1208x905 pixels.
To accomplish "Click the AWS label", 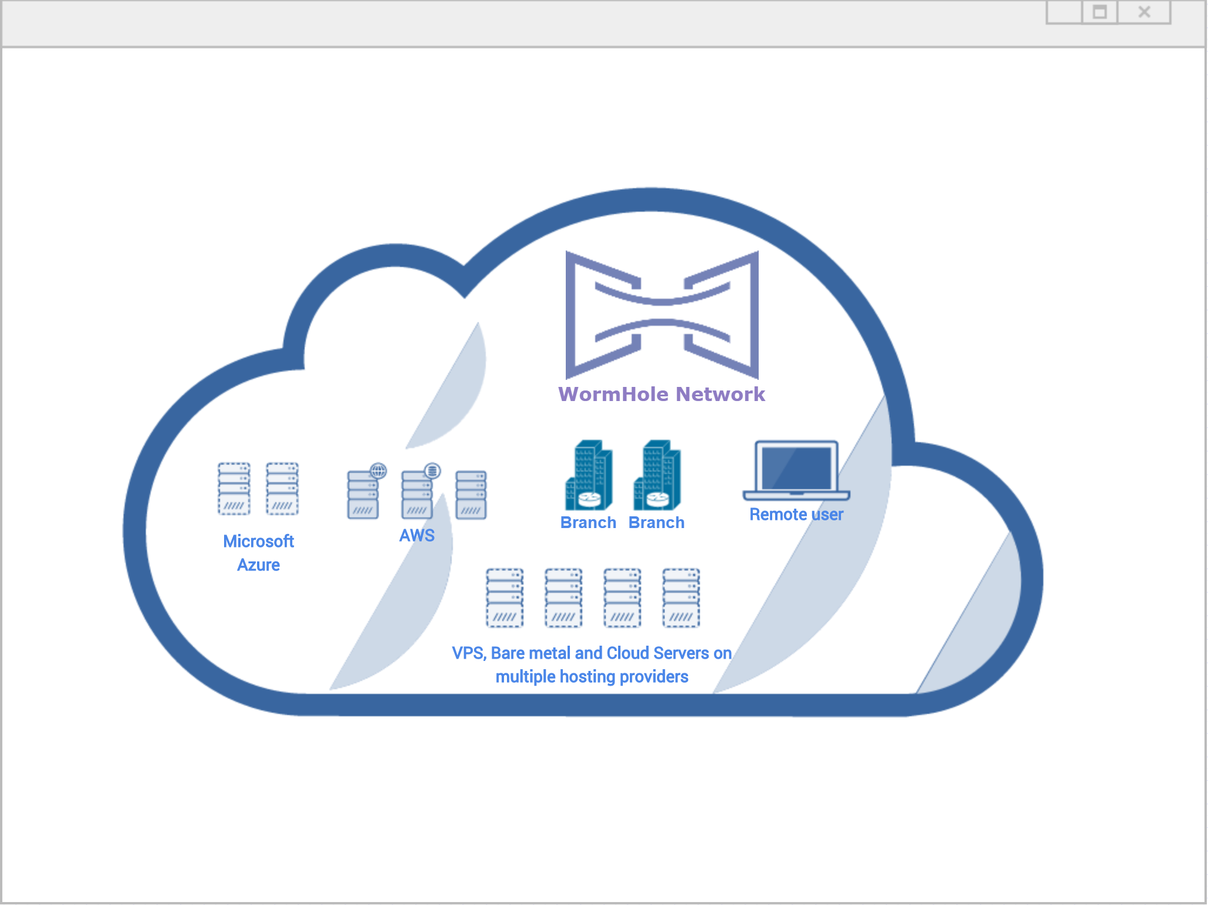I will 417,535.
